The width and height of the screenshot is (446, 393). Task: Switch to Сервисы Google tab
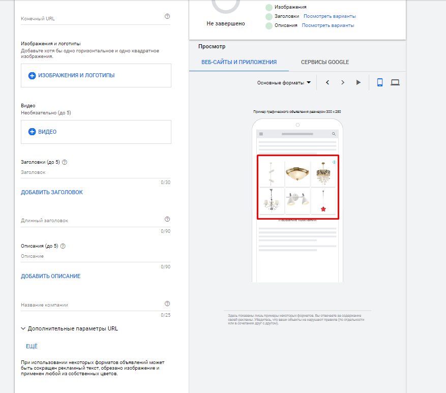point(324,62)
